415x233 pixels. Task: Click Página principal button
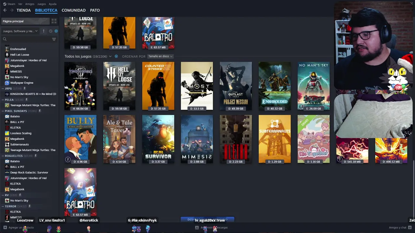tap(25, 21)
